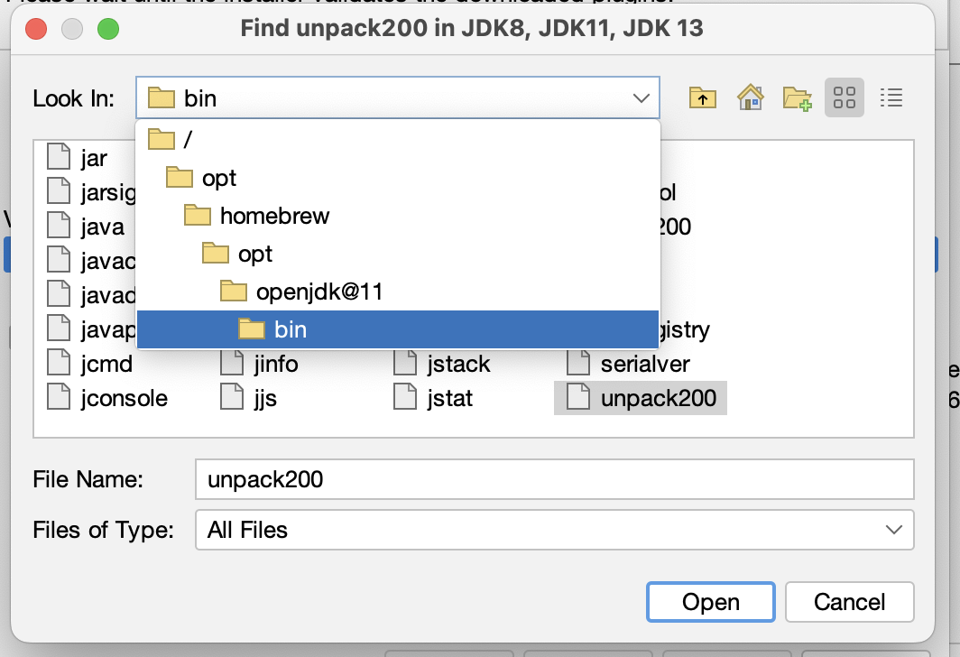Cancel the file chooser dialog
Screen dimensions: 960x657
tap(849, 602)
